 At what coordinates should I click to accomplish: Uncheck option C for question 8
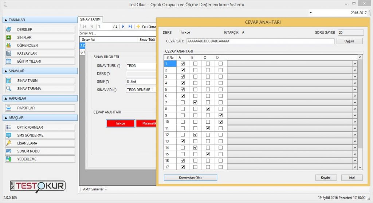click(208, 109)
